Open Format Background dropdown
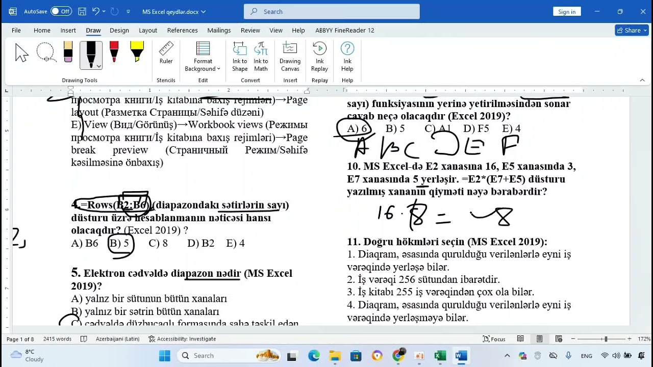Viewport: 653px width, 367px height. coord(203,57)
